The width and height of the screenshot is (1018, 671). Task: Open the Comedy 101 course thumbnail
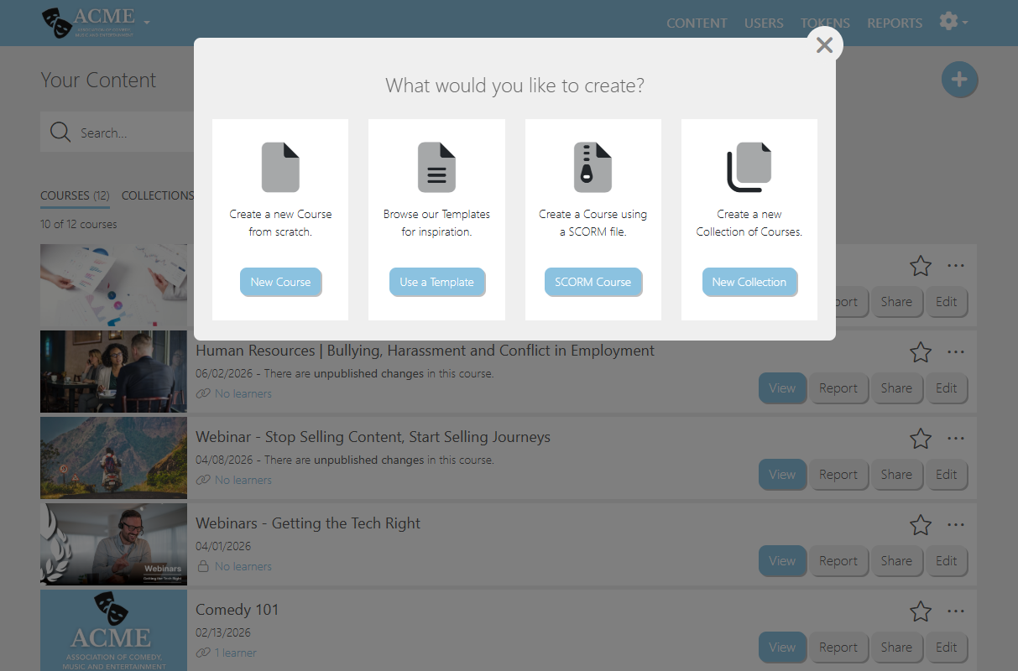tap(113, 630)
